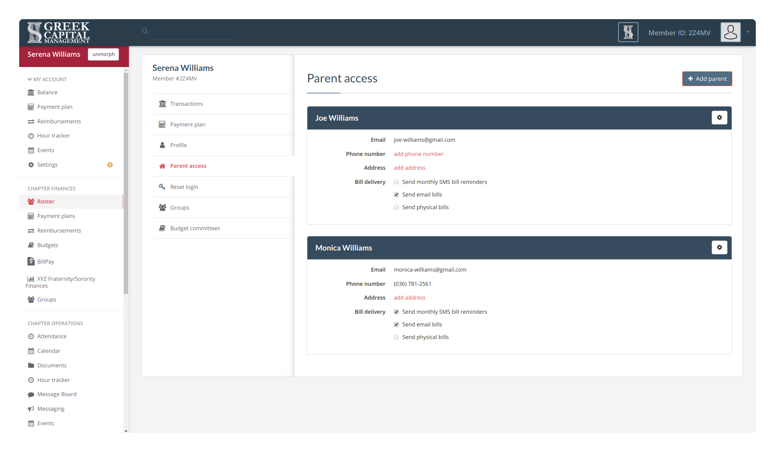Open the BillPay section

click(46, 261)
